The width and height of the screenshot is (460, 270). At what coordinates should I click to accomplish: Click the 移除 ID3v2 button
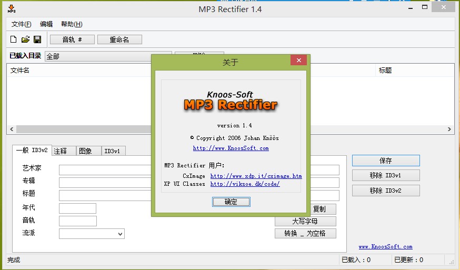tap(386, 191)
